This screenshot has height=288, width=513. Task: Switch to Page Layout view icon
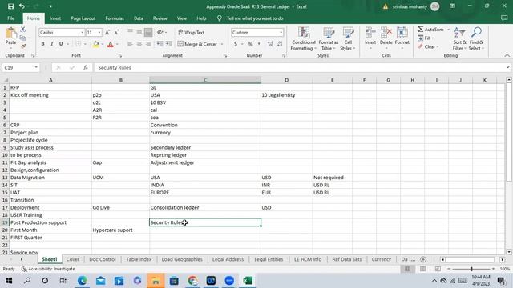click(x=422, y=269)
